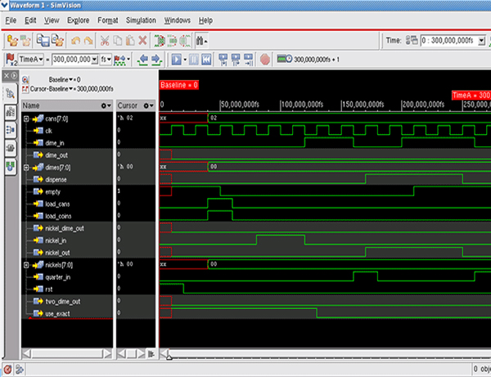Click the open database folder icon
491x377 pixels.
point(12,41)
